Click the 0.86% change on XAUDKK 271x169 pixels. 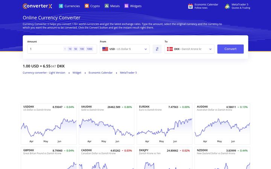pyautogui.click(x=128, y=107)
